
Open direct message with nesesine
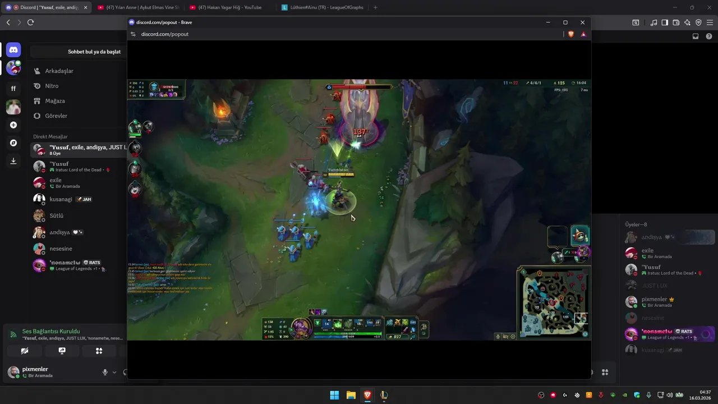pyautogui.click(x=79, y=249)
